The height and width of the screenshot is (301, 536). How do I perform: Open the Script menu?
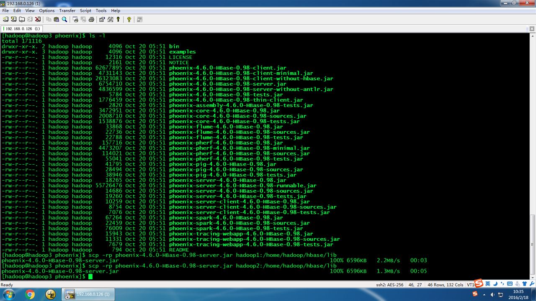coord(85,10)
